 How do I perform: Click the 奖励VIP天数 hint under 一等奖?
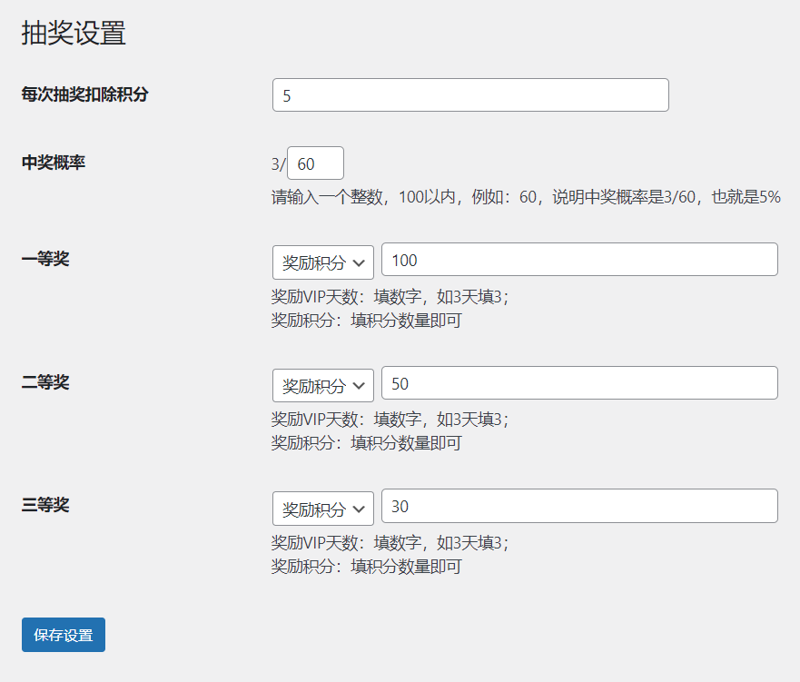(390, 297)
